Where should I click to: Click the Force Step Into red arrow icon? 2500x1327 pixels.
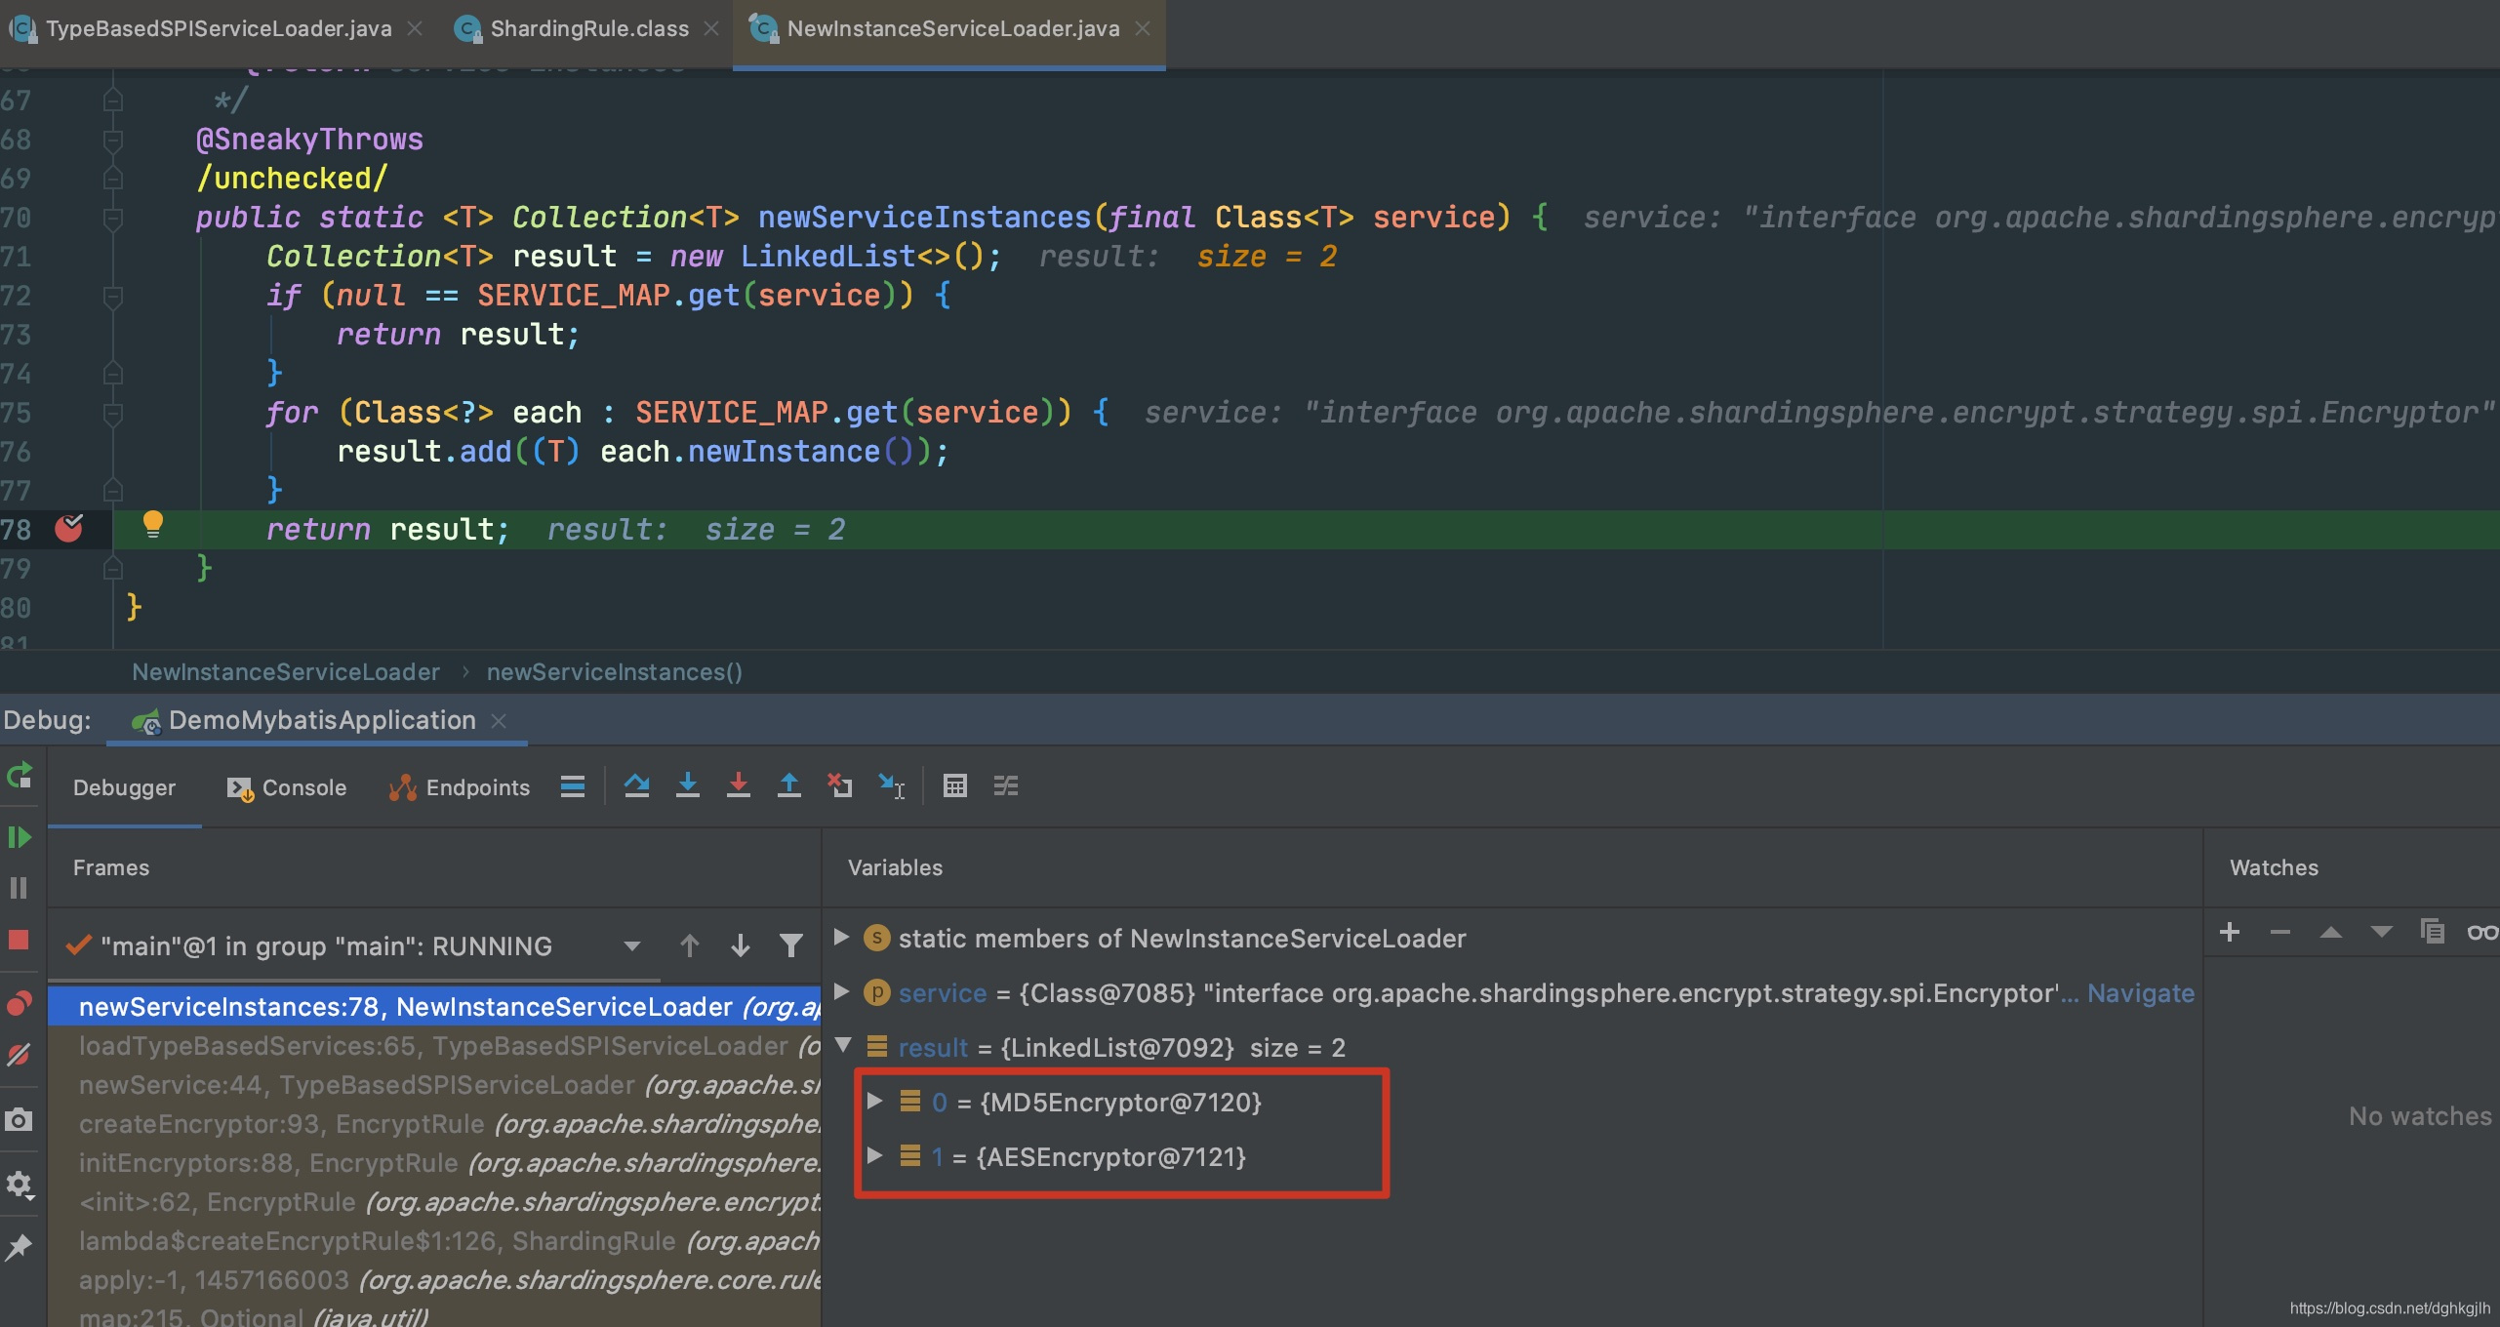[x=739, y=785]
